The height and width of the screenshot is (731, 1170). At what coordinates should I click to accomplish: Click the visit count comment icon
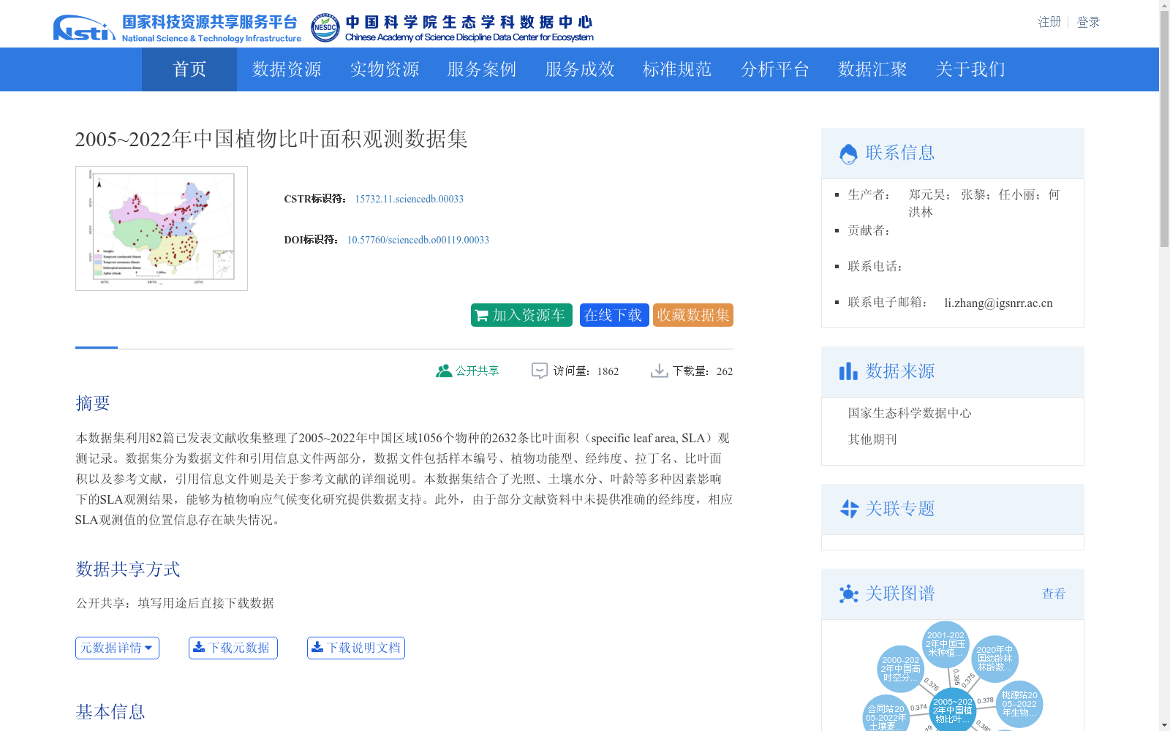coord(540,371)
